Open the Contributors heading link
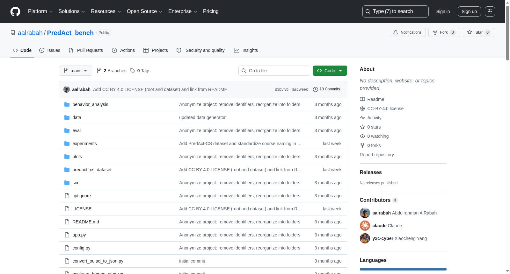This screenshot has width=510, height=274. (379, 200)
